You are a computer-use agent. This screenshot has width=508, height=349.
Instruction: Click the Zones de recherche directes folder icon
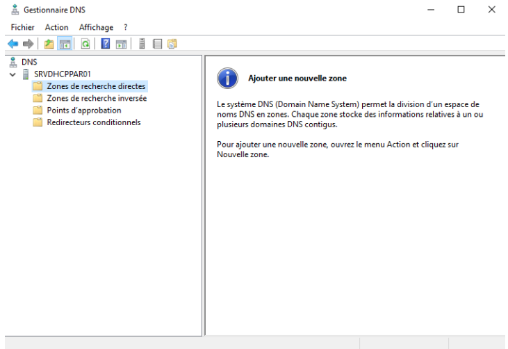pos(38,86)
